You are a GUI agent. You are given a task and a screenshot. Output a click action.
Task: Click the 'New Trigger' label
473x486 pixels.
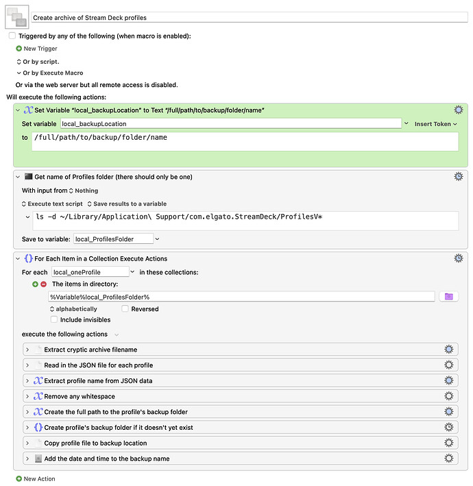click(40, 49)
